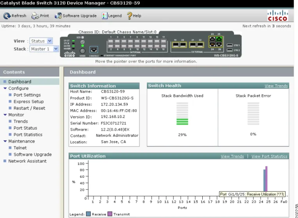Click internal port 1 on the switch
Image resolution: width=298 pixels, height=218 pixels.
[111, 41]
